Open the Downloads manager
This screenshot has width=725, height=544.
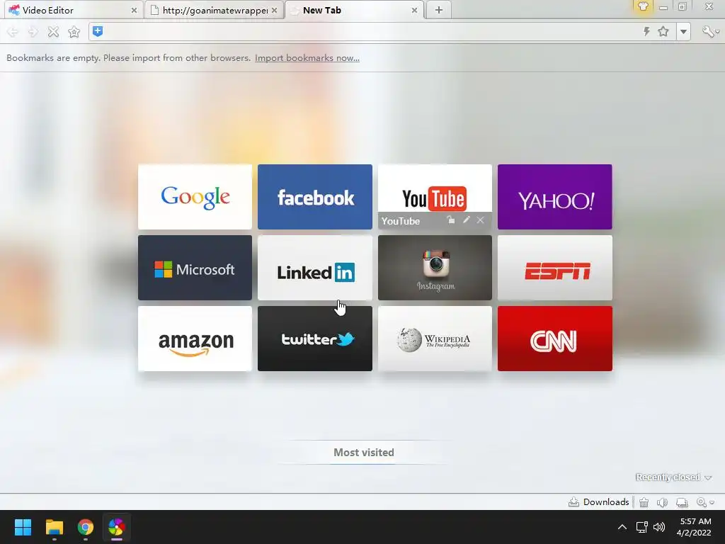[x=598, y=502]
